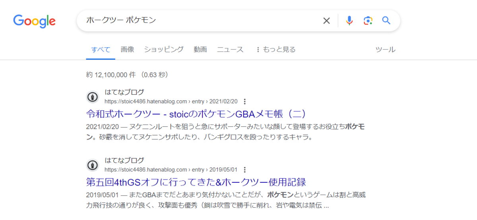Expand the もっと見る menu
The width and height of the screenshot is (477, 220).
[x=275, y=50]
